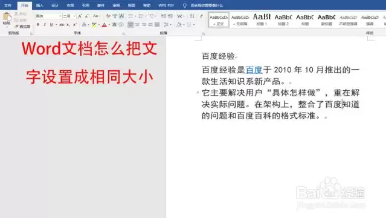Switch to the References tab

coord(85,5)
